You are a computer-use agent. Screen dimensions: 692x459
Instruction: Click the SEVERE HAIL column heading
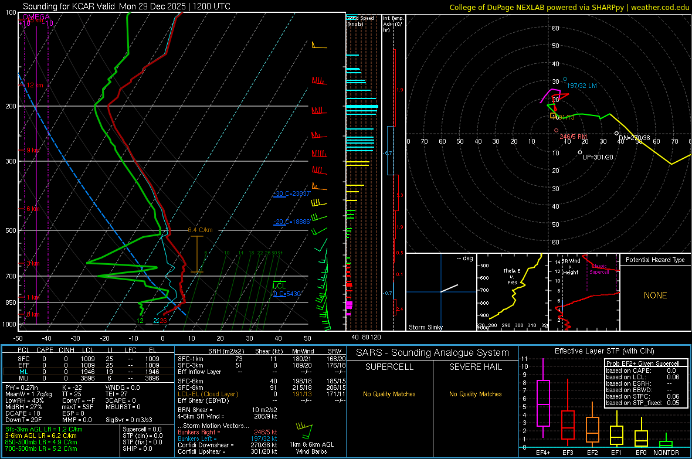point(475,367)
